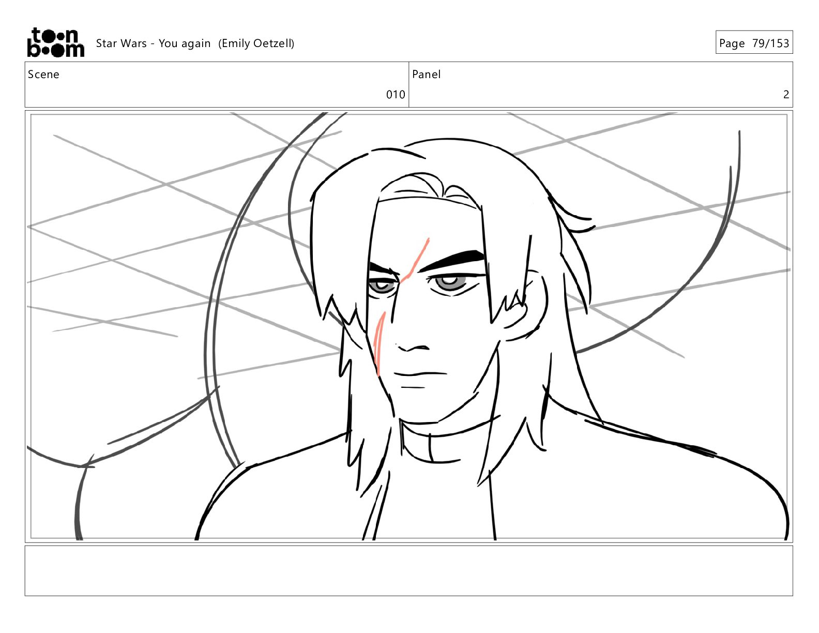Select the project title 'Star Wars - You again'
This screenshot has width=819, height=633.
click(x=153, y=43)
